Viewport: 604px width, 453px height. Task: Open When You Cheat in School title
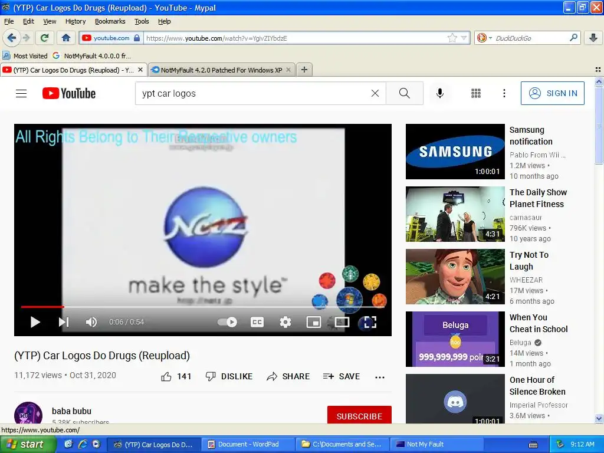tap(539, 323)
